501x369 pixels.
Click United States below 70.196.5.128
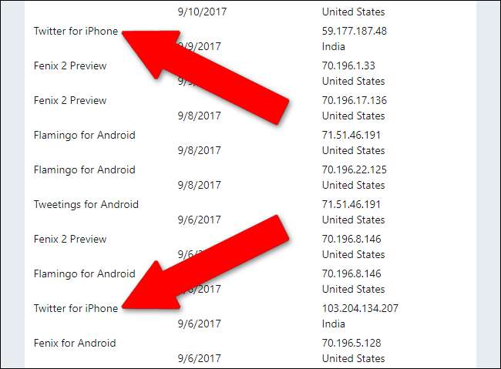[353, 358]
